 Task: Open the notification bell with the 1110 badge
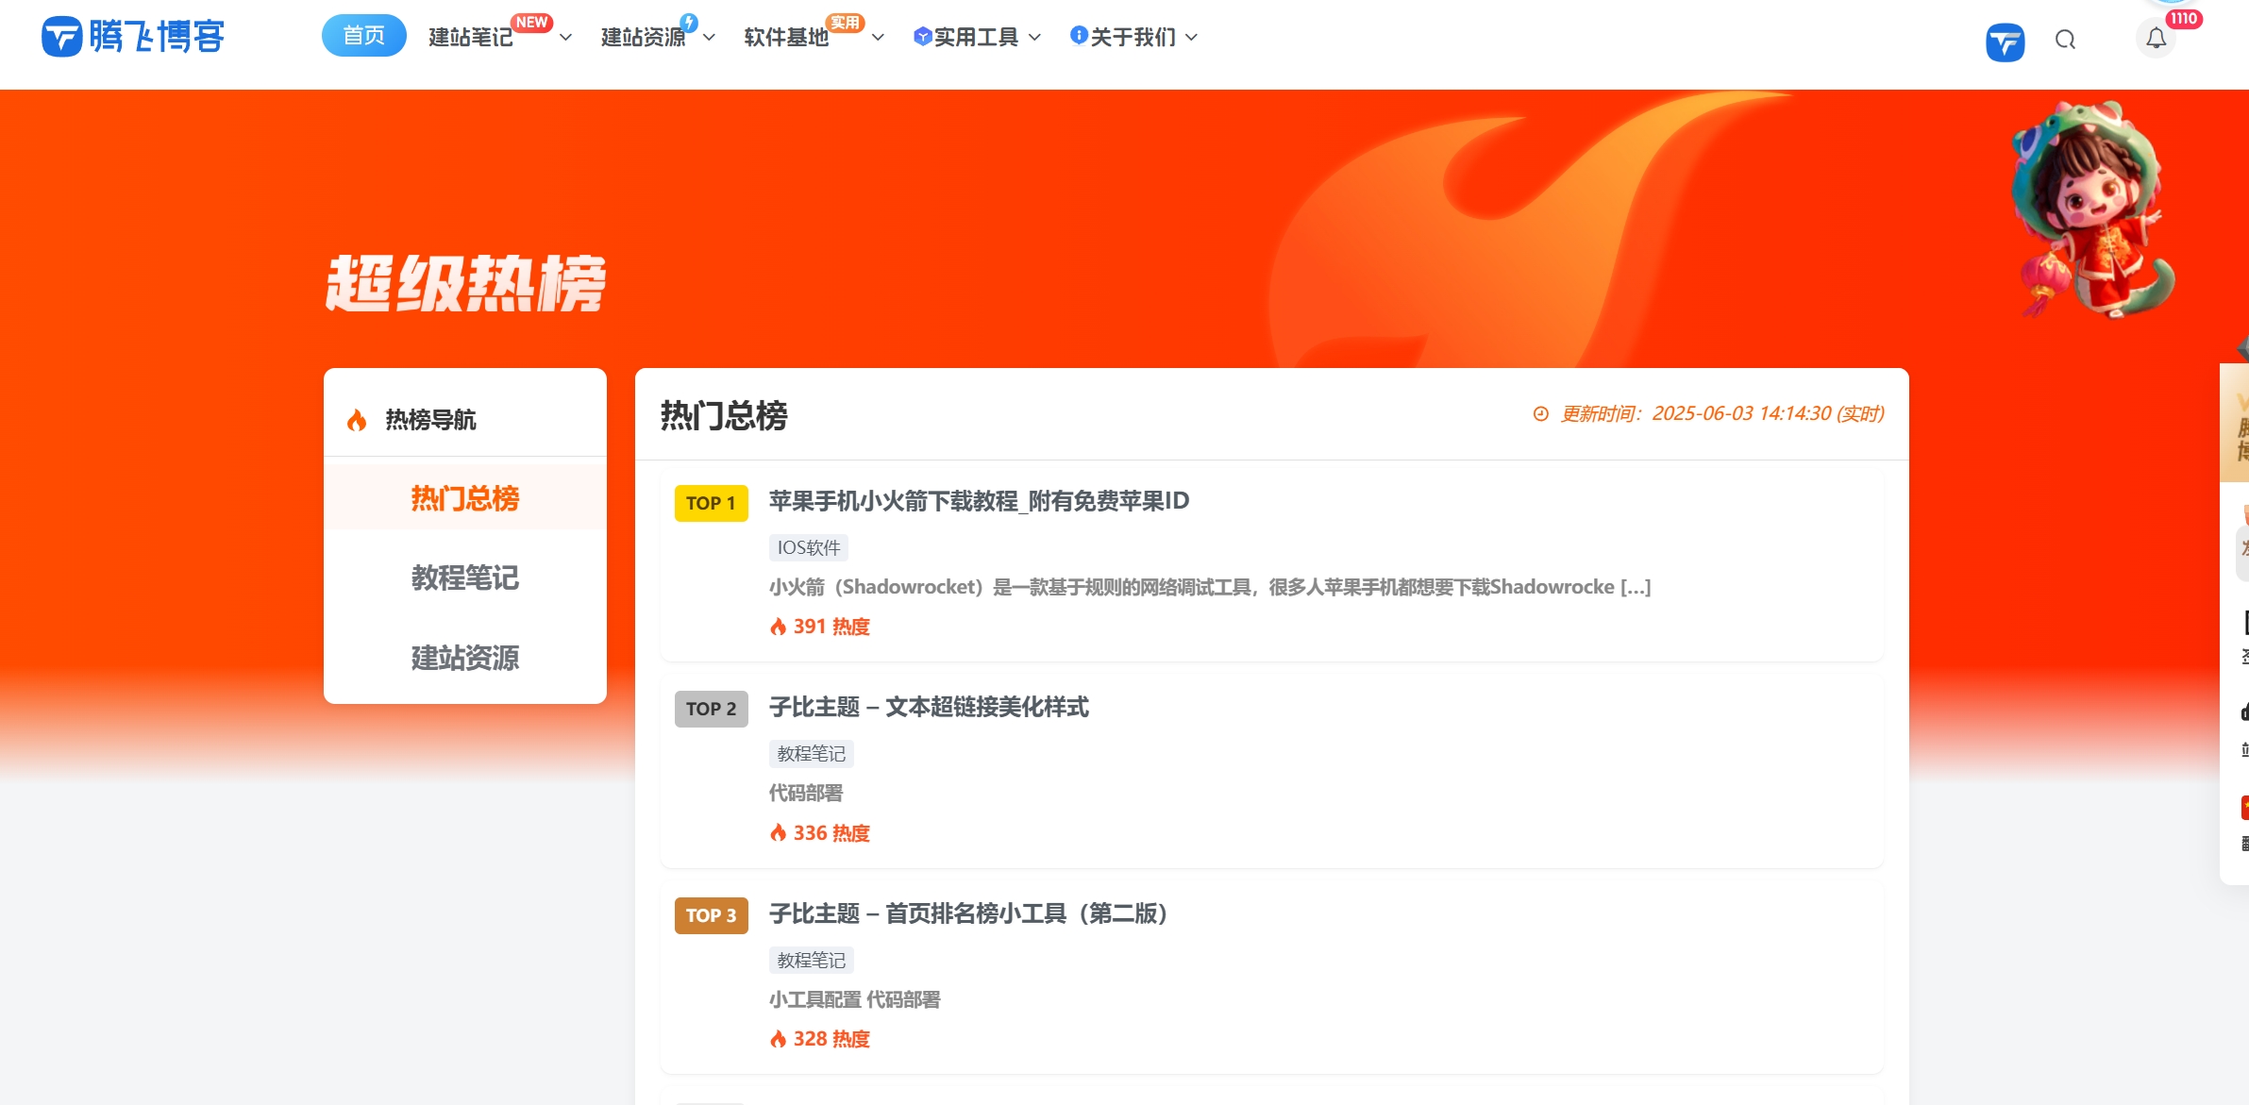point(2156,39)
